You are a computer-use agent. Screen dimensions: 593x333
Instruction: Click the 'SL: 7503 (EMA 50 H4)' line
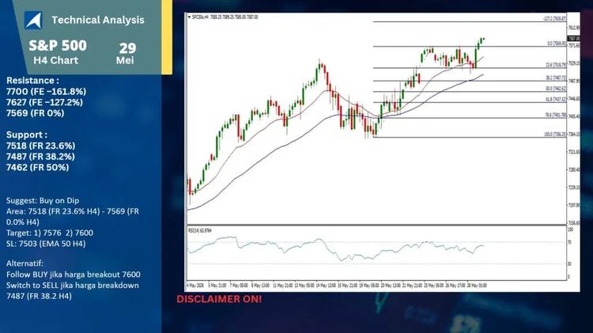point(46,244)
